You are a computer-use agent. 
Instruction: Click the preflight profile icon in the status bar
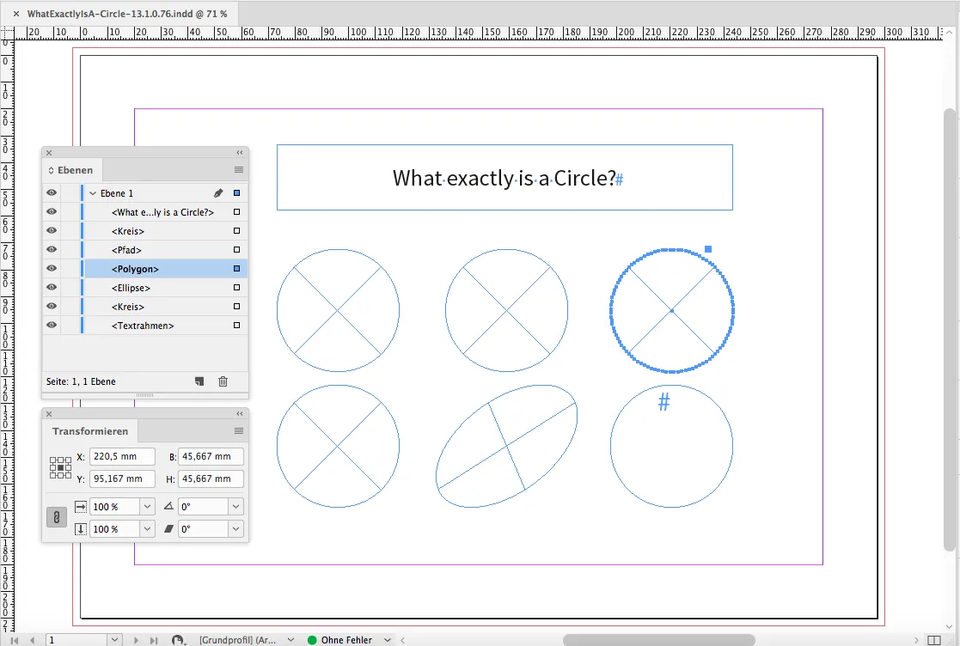tap(179, 639)
